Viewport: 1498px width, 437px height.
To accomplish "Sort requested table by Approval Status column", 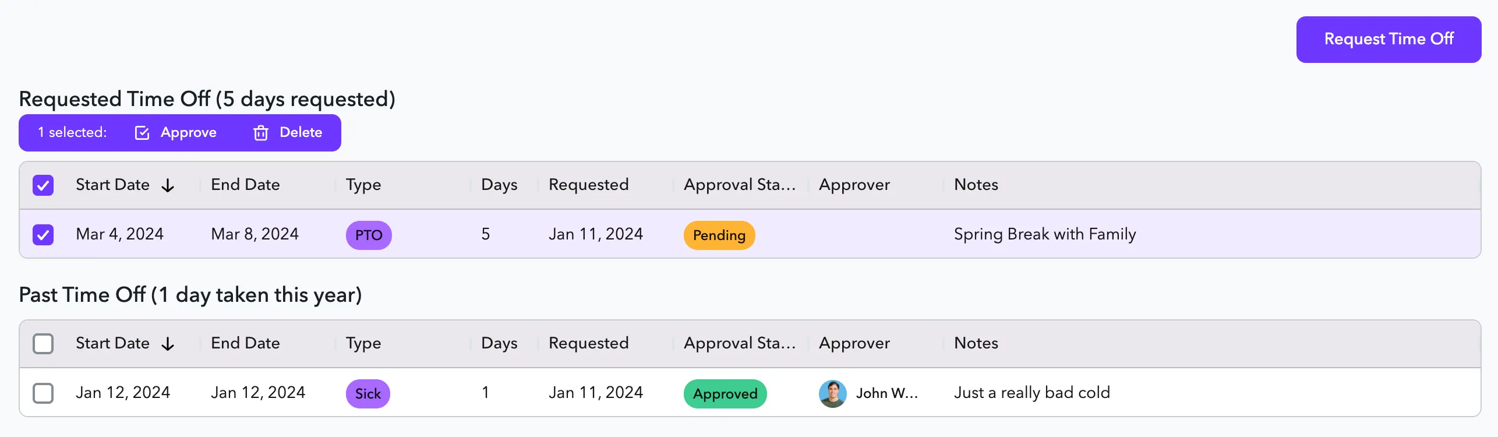I will tap(739, 185).
